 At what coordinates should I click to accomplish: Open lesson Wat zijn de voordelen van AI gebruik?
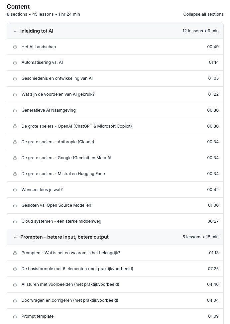pos(58,94)
